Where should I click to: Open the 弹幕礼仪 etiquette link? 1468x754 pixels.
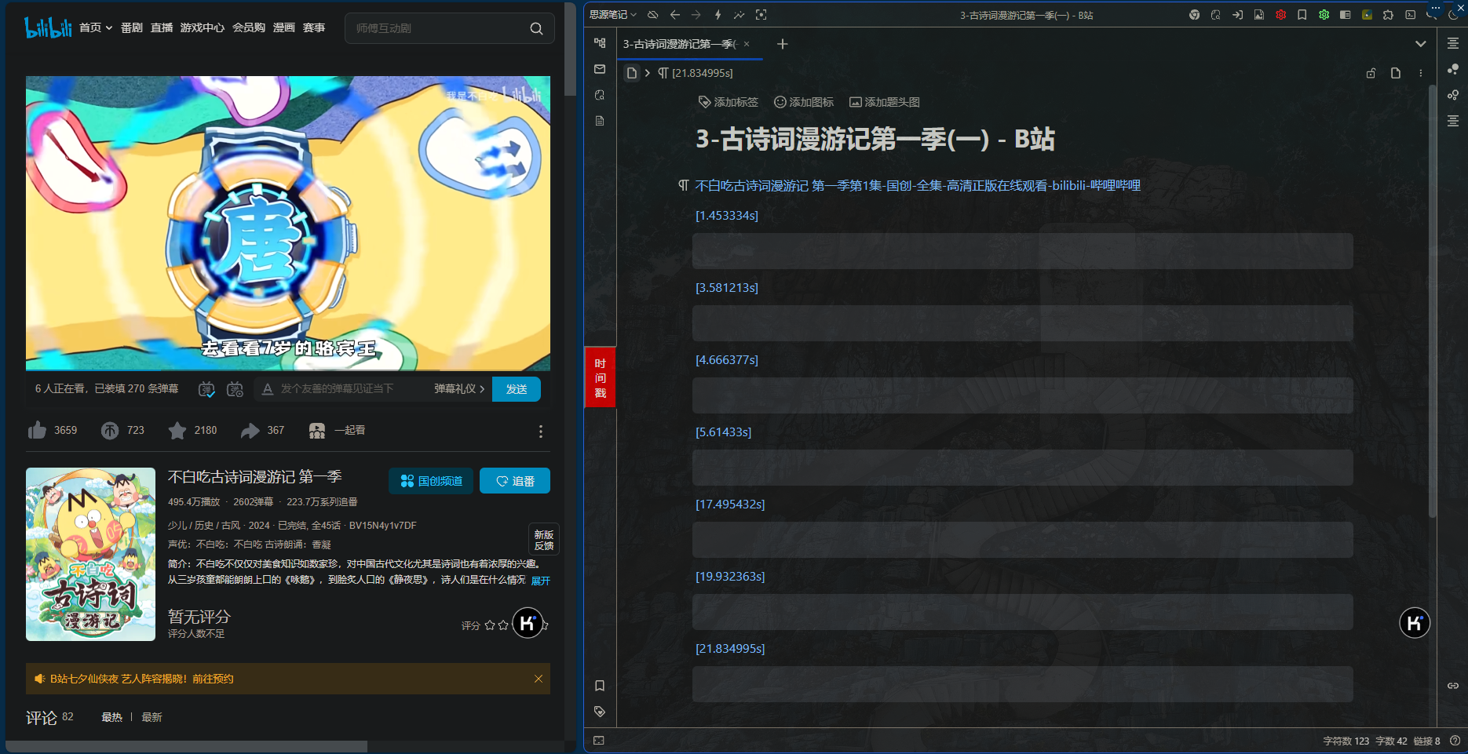(459, 389)
